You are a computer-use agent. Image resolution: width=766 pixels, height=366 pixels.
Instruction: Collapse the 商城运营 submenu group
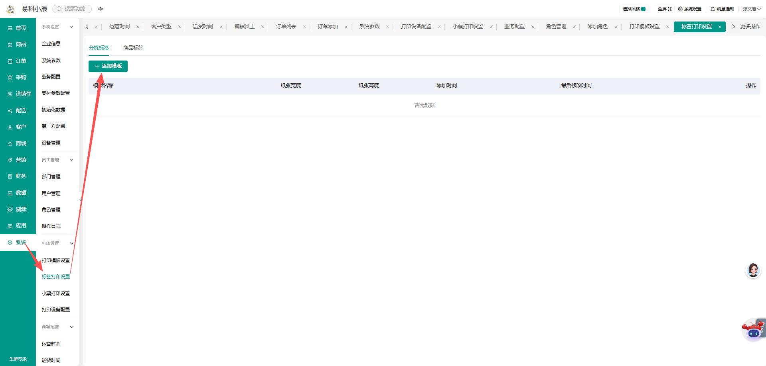coord(72,327)
